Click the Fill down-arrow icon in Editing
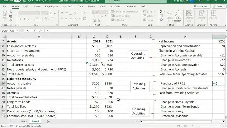Image resolution: width=227 pixels, height=128 pixels. point(161,16)
